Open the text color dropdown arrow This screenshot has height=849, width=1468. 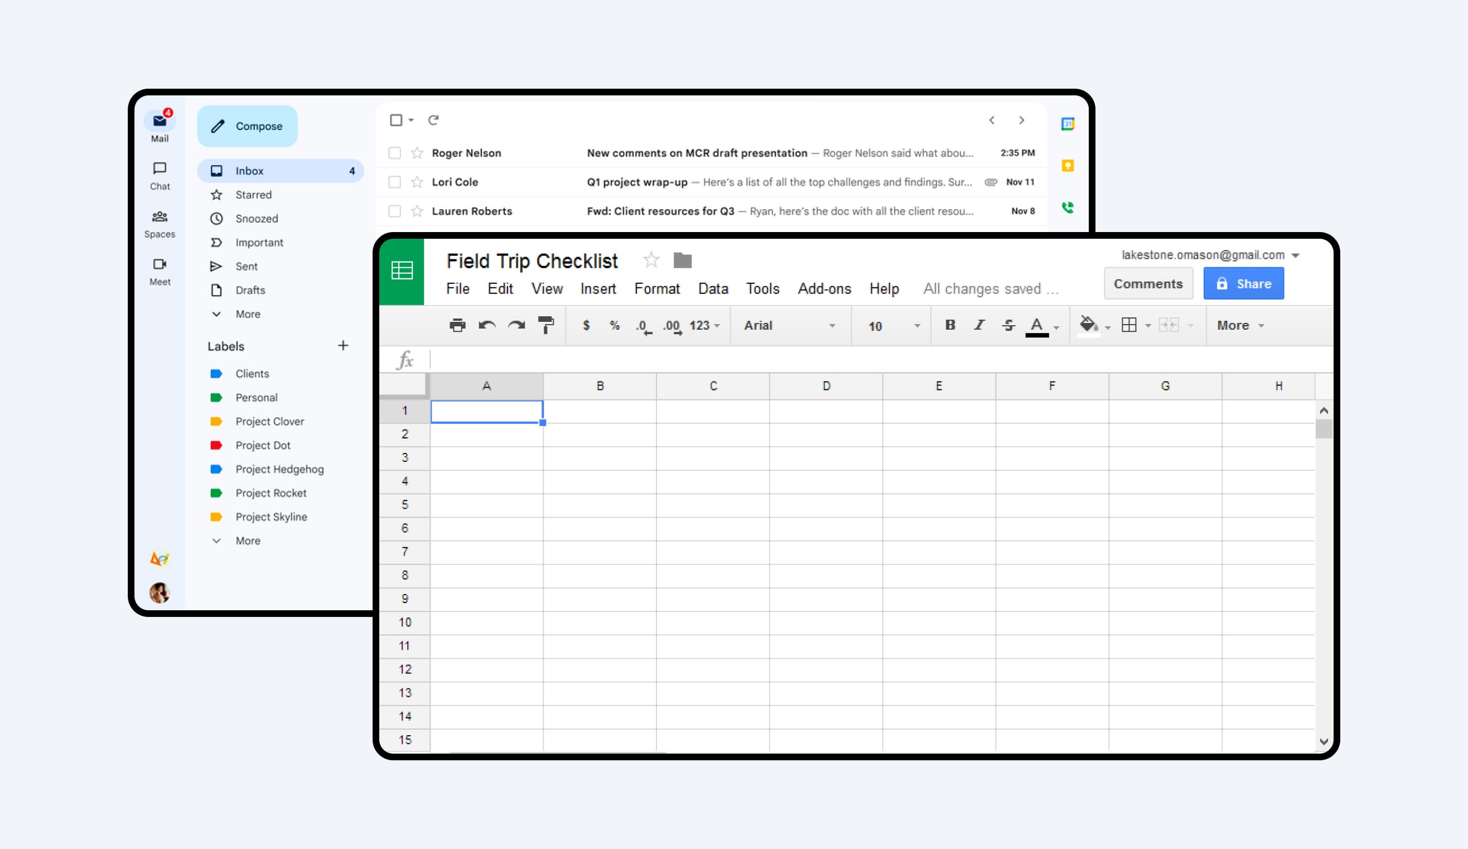pos(1056,327)
